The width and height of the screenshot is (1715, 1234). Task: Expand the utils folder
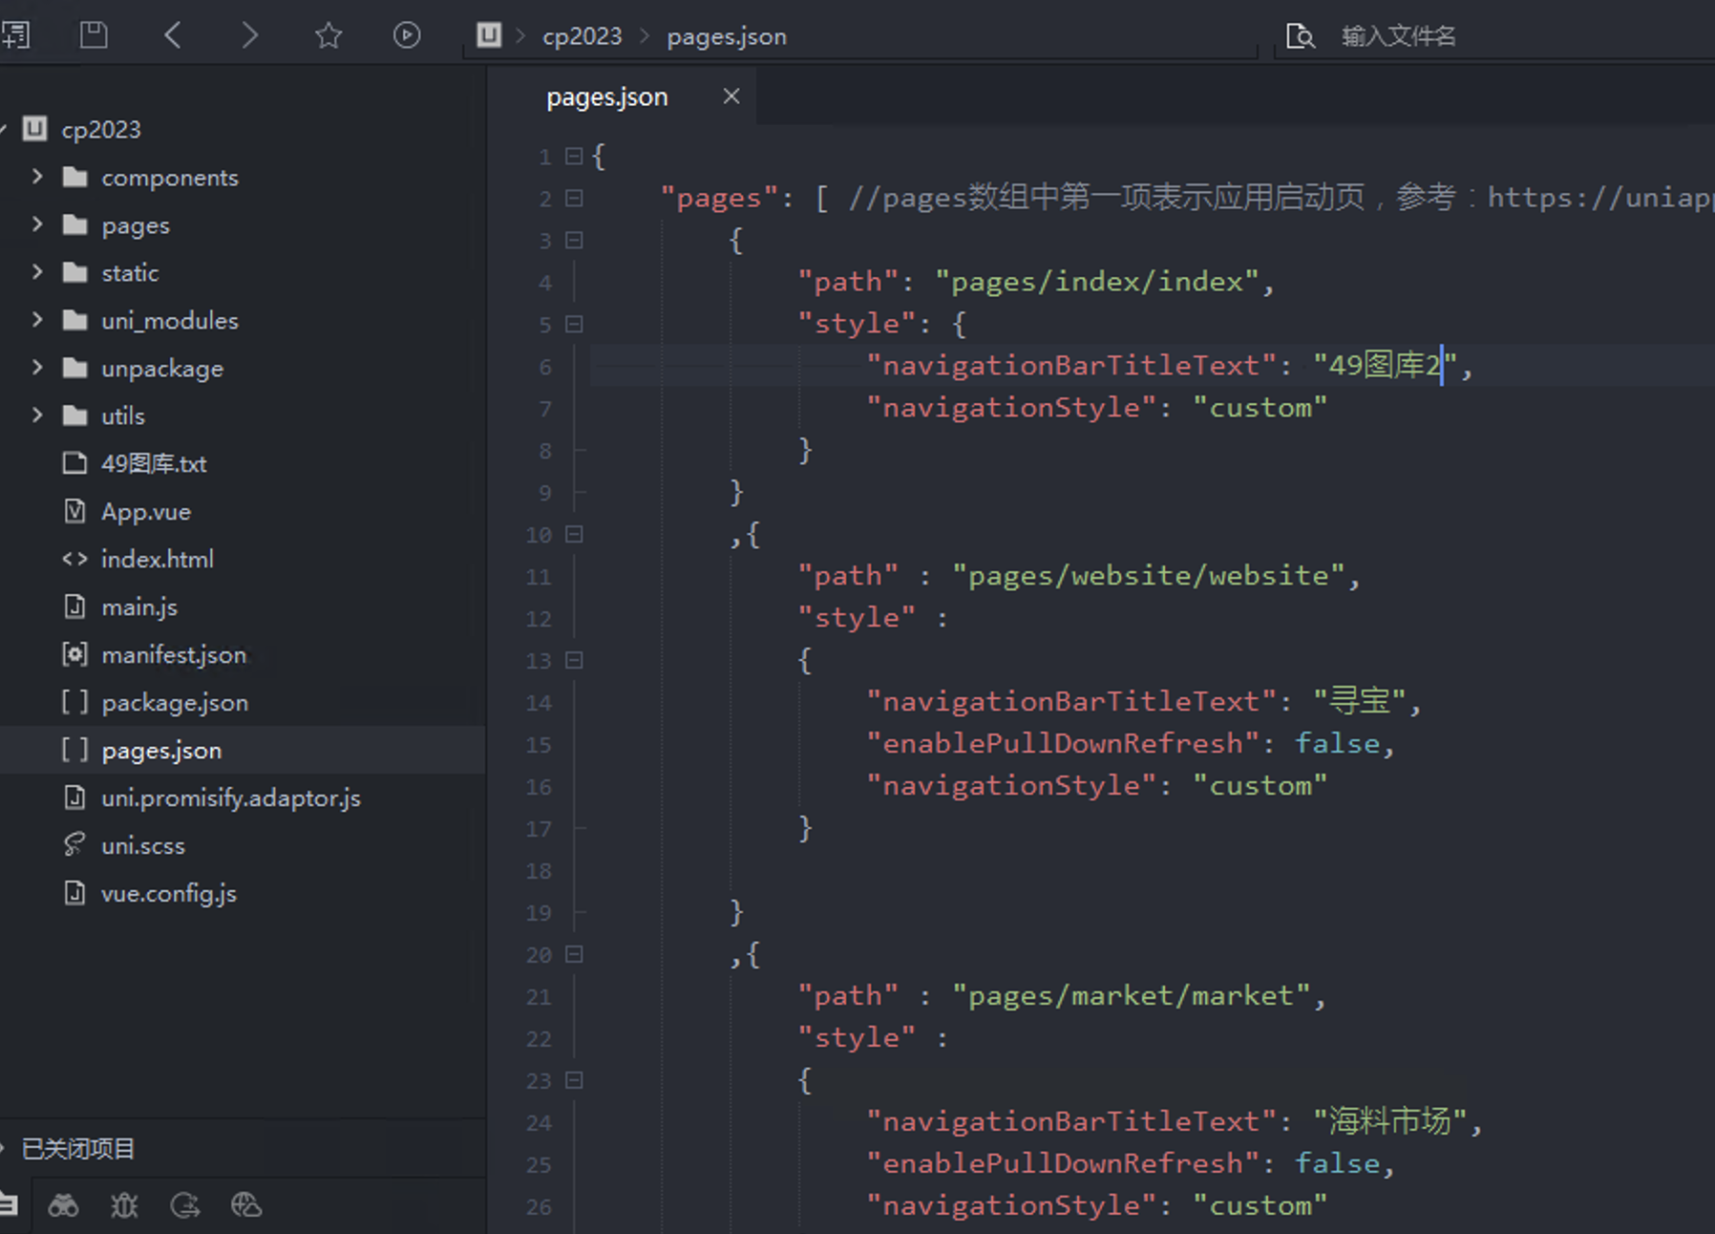pyautogui.click(x=37, y=415)
